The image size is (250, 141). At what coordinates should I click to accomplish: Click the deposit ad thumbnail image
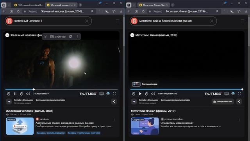20,126
